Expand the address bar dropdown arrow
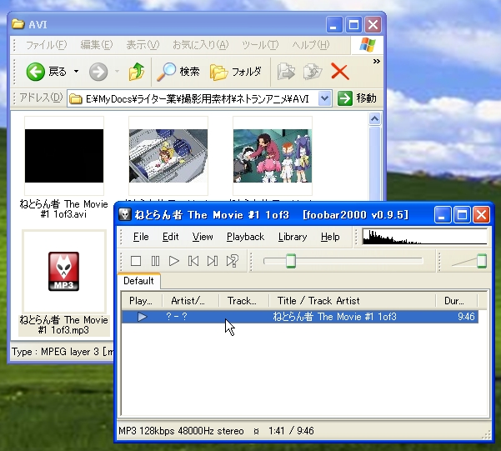The width and height of the screenshot is (501, 451). tap(324, 98)
